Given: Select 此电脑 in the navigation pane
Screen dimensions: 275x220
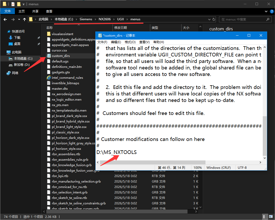Looking at the screenshot, I should point(17,52).
